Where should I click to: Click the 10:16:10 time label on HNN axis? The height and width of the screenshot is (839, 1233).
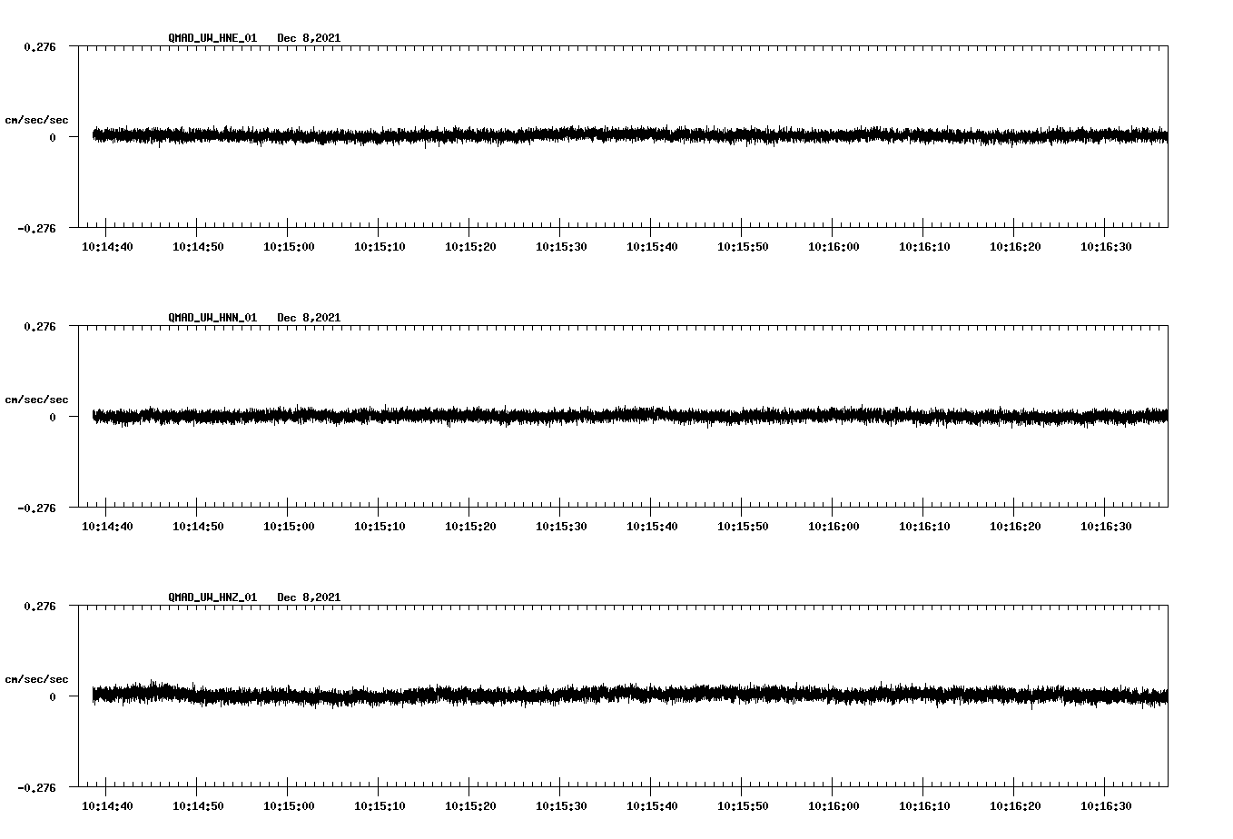[924, 527]
